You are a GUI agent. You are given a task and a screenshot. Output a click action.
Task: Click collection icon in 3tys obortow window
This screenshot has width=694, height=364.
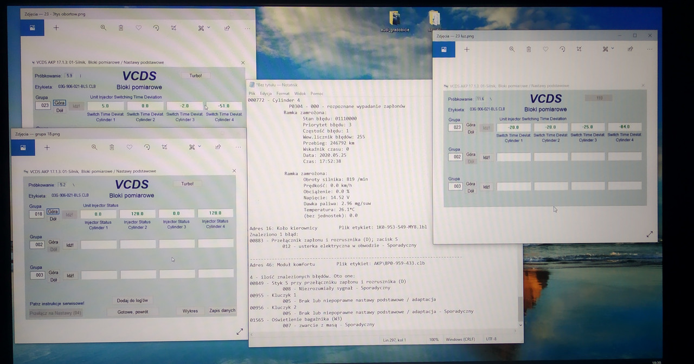tap(32, 28)
